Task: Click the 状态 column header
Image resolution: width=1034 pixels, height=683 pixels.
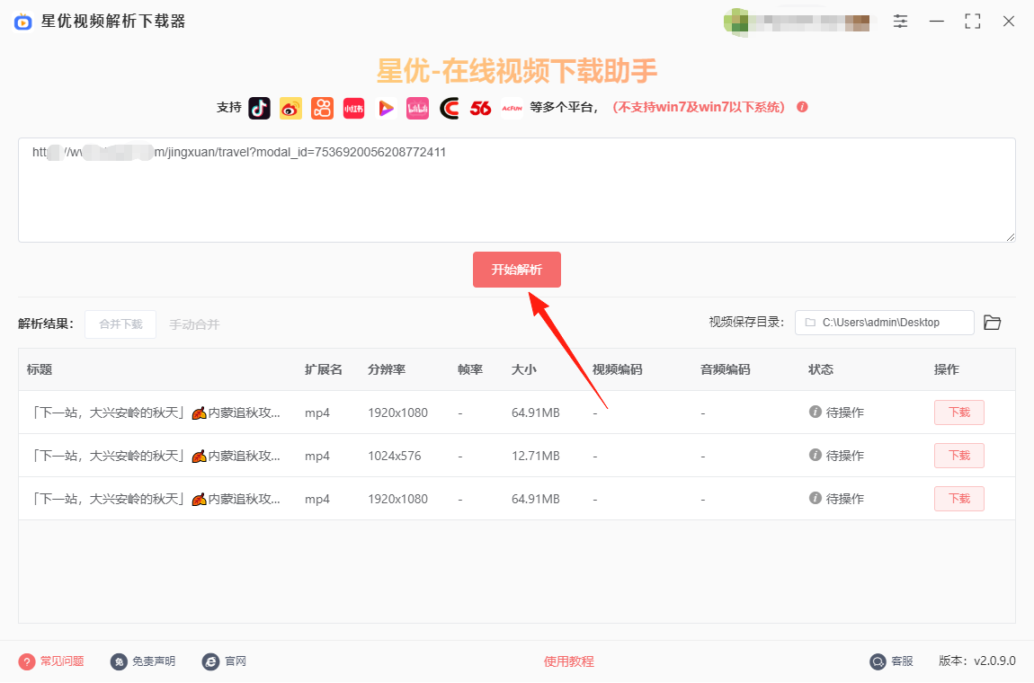Action: (821, 370)
